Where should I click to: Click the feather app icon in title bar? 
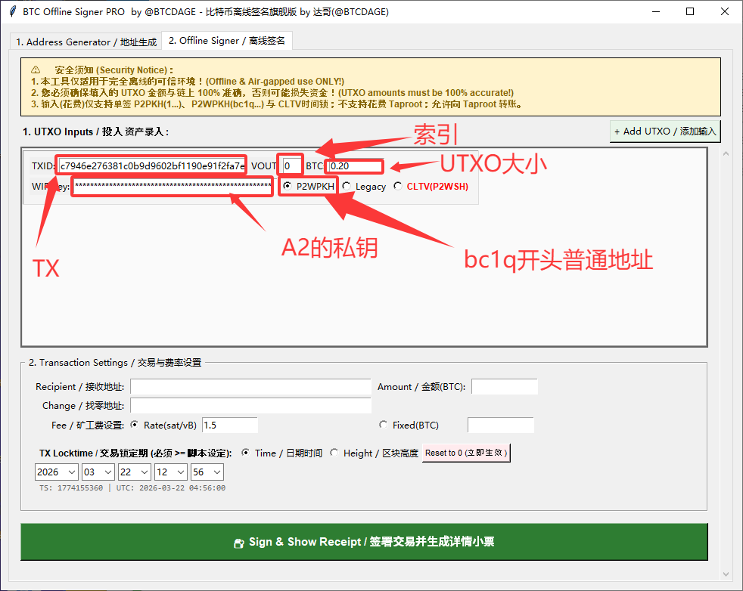pos(12,11)
